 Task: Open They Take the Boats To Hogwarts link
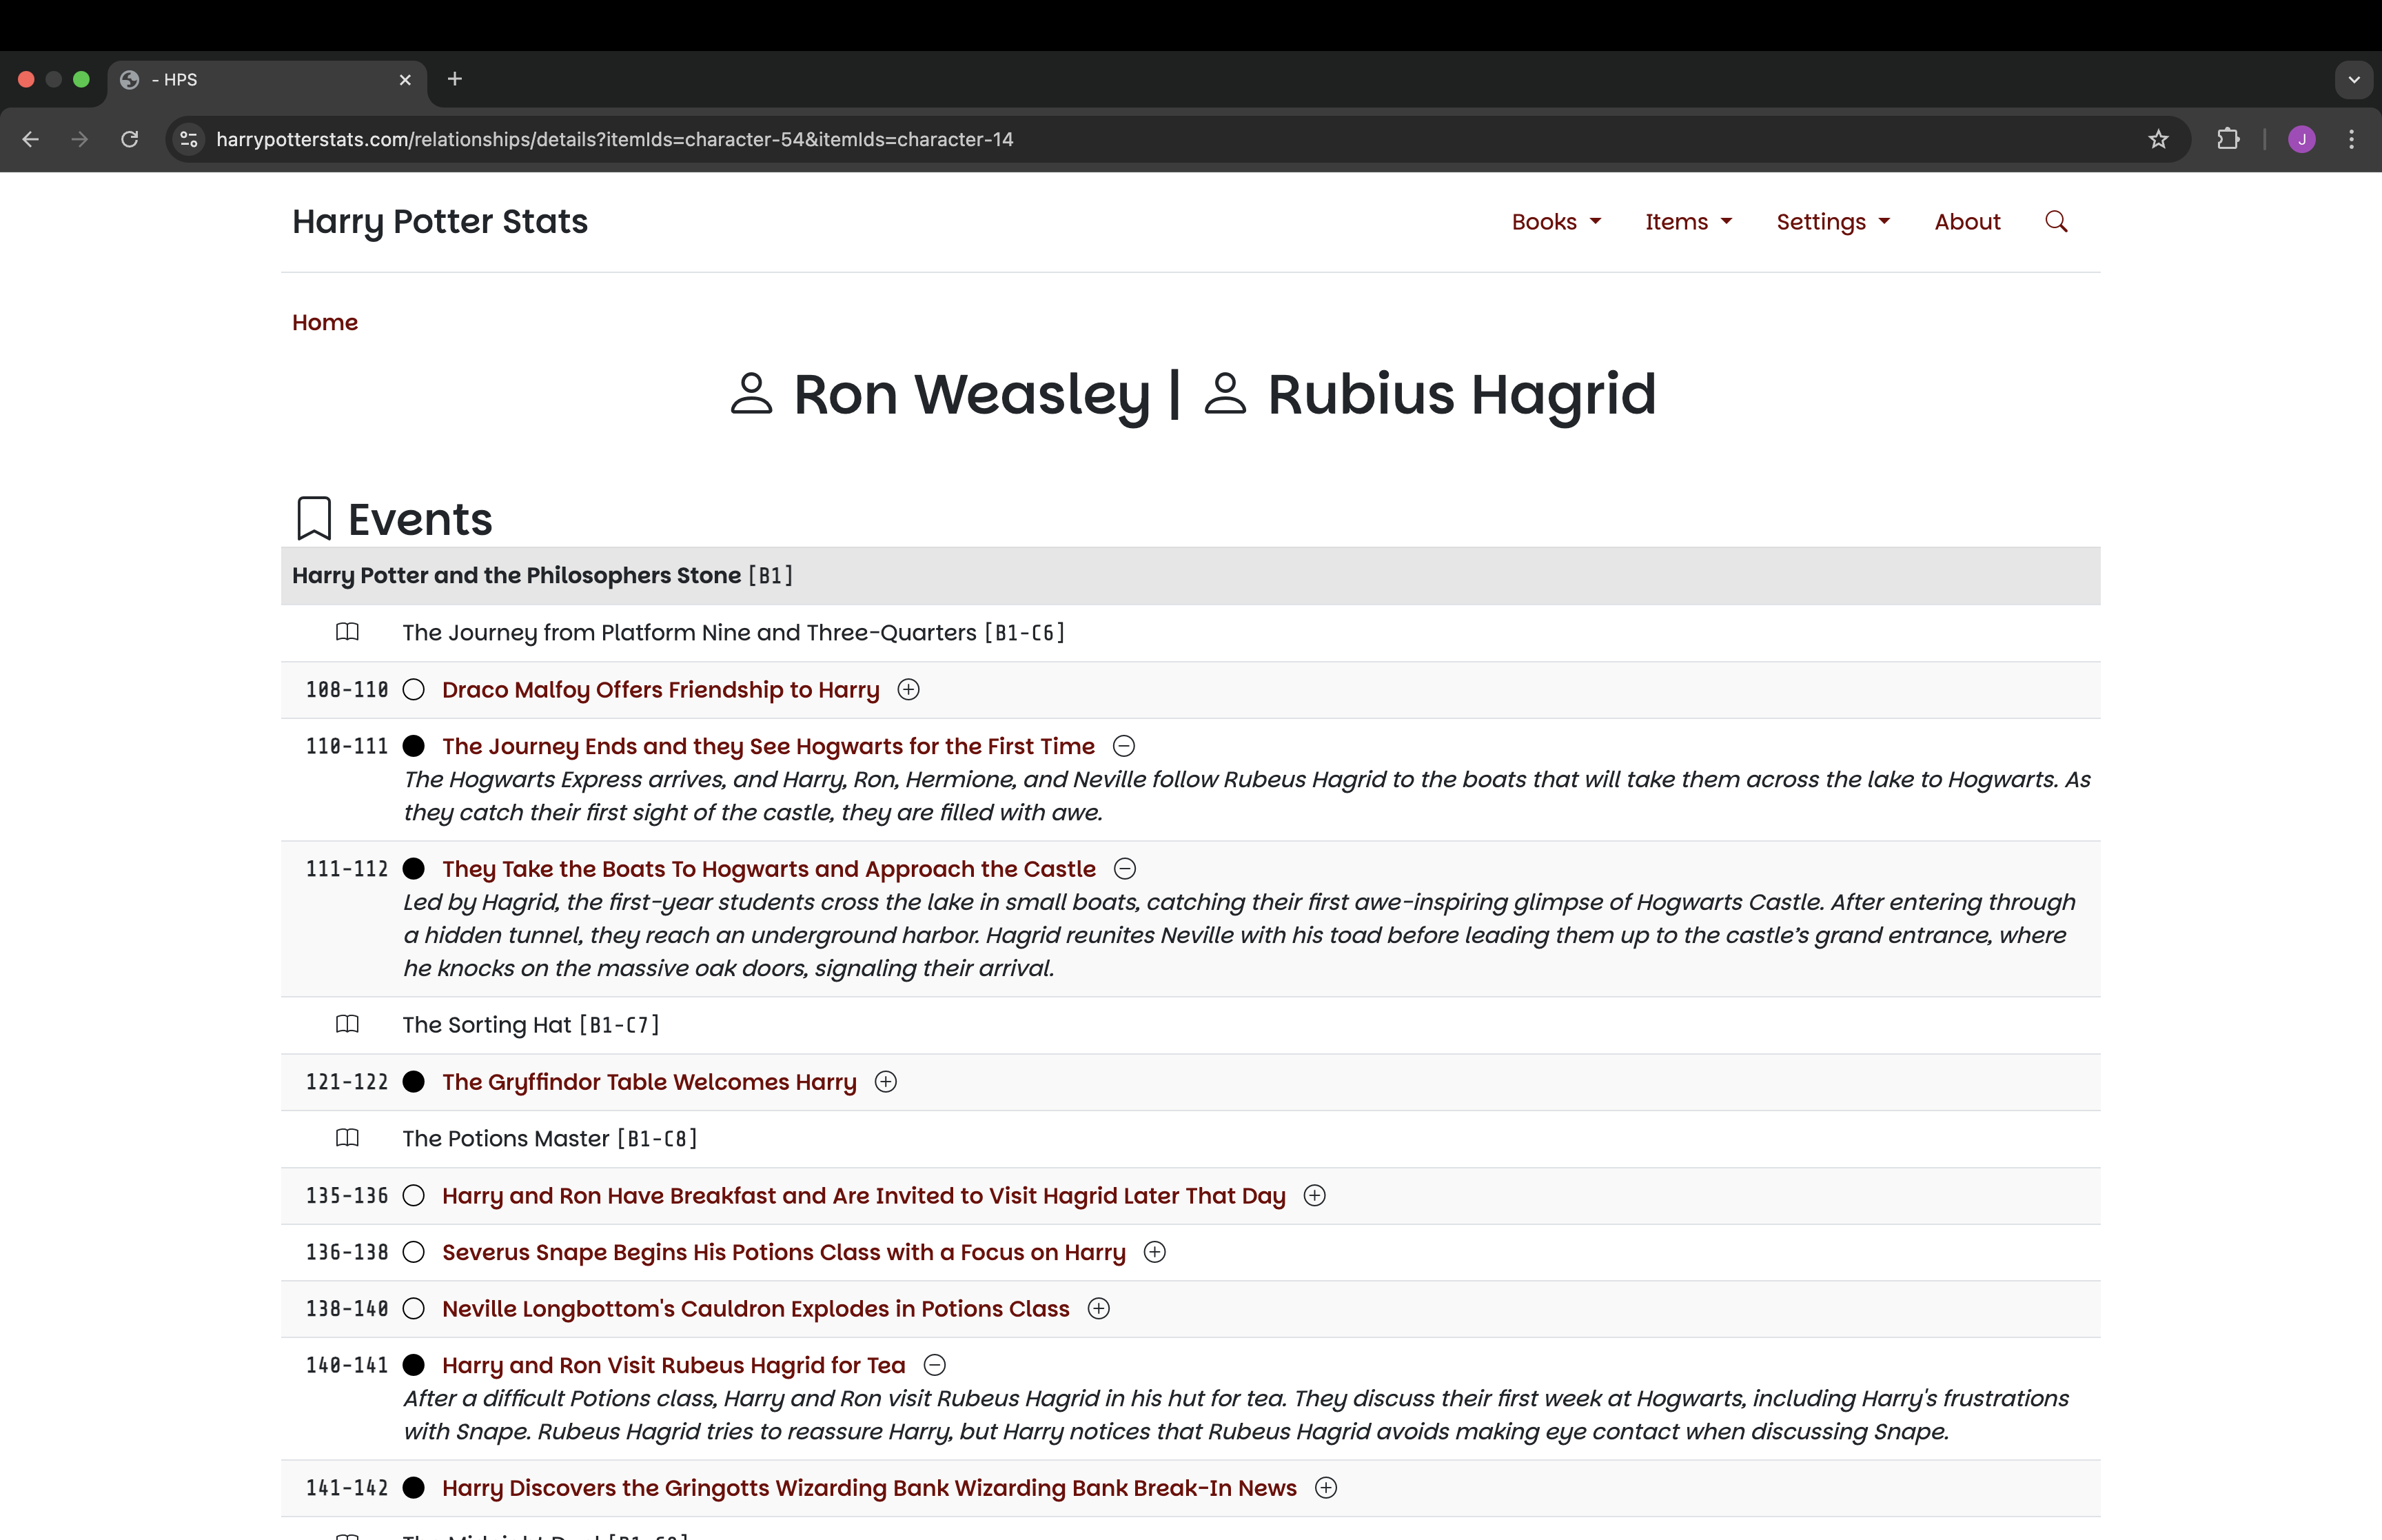(768, 869)
